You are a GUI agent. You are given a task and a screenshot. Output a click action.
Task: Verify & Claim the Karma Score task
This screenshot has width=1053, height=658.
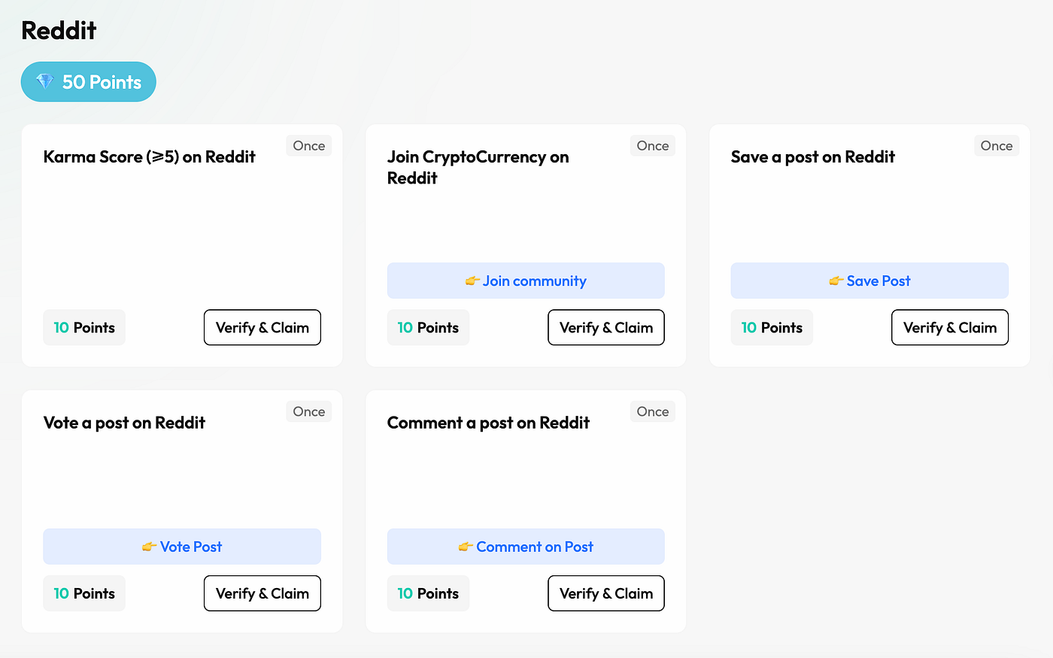262,328
